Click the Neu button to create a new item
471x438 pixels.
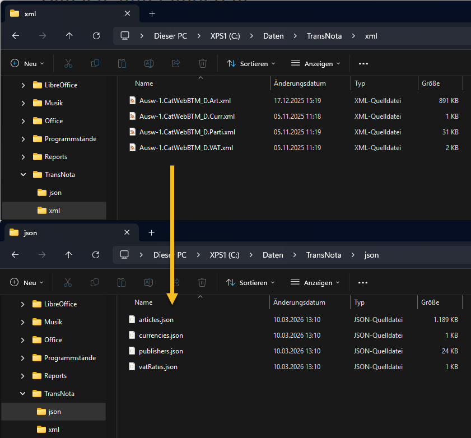pyautogui.click(x=27, y=63)
